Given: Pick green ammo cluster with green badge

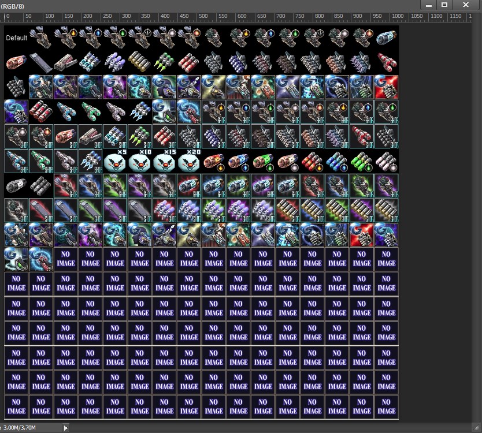Looking at the screenshot, I should [x=362, y=162].
